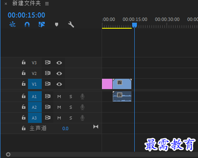The image size is (198, 158).
Task: Toggle the Snap magnet icon
Action: 27,24
